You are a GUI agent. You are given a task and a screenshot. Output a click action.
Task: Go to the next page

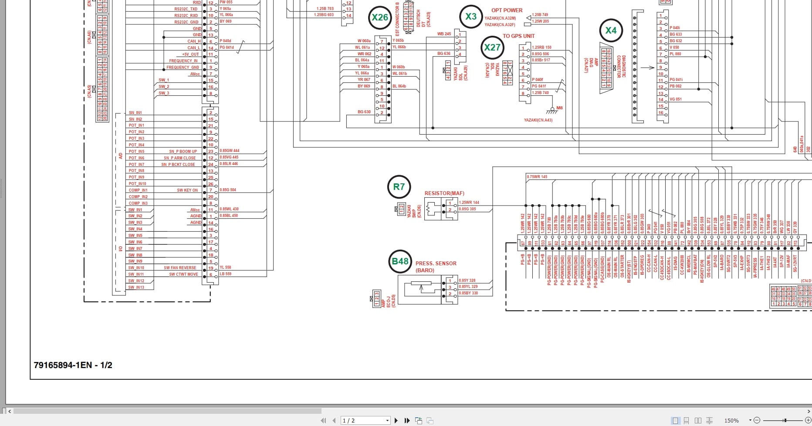396,420
